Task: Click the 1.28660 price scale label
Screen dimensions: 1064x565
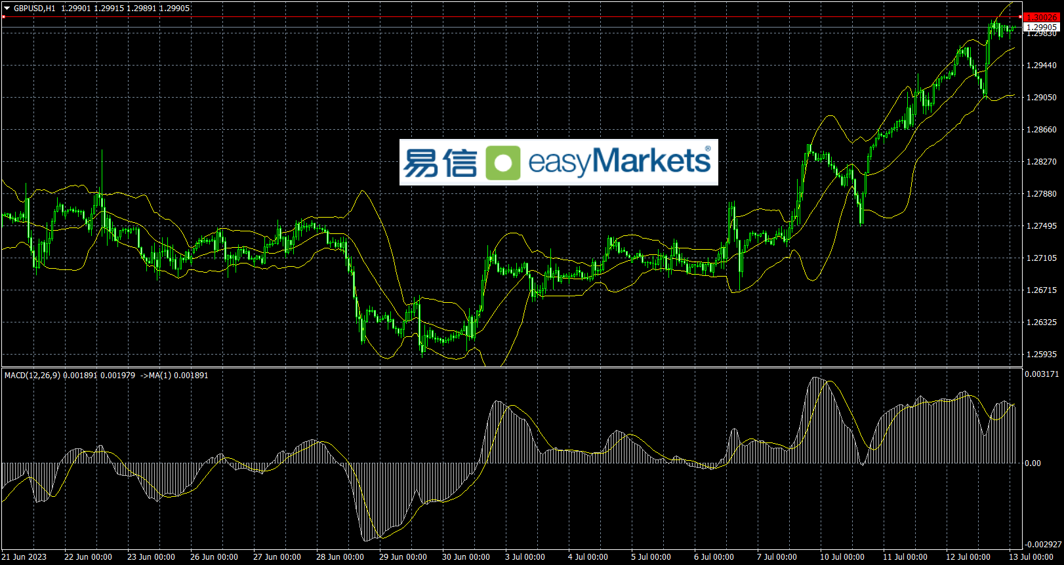Action: point(1042,130)
